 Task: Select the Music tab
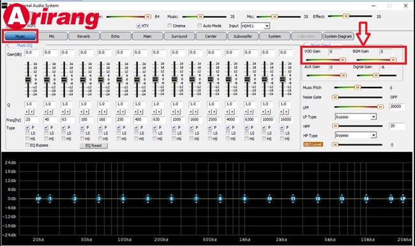click(20, 36)
